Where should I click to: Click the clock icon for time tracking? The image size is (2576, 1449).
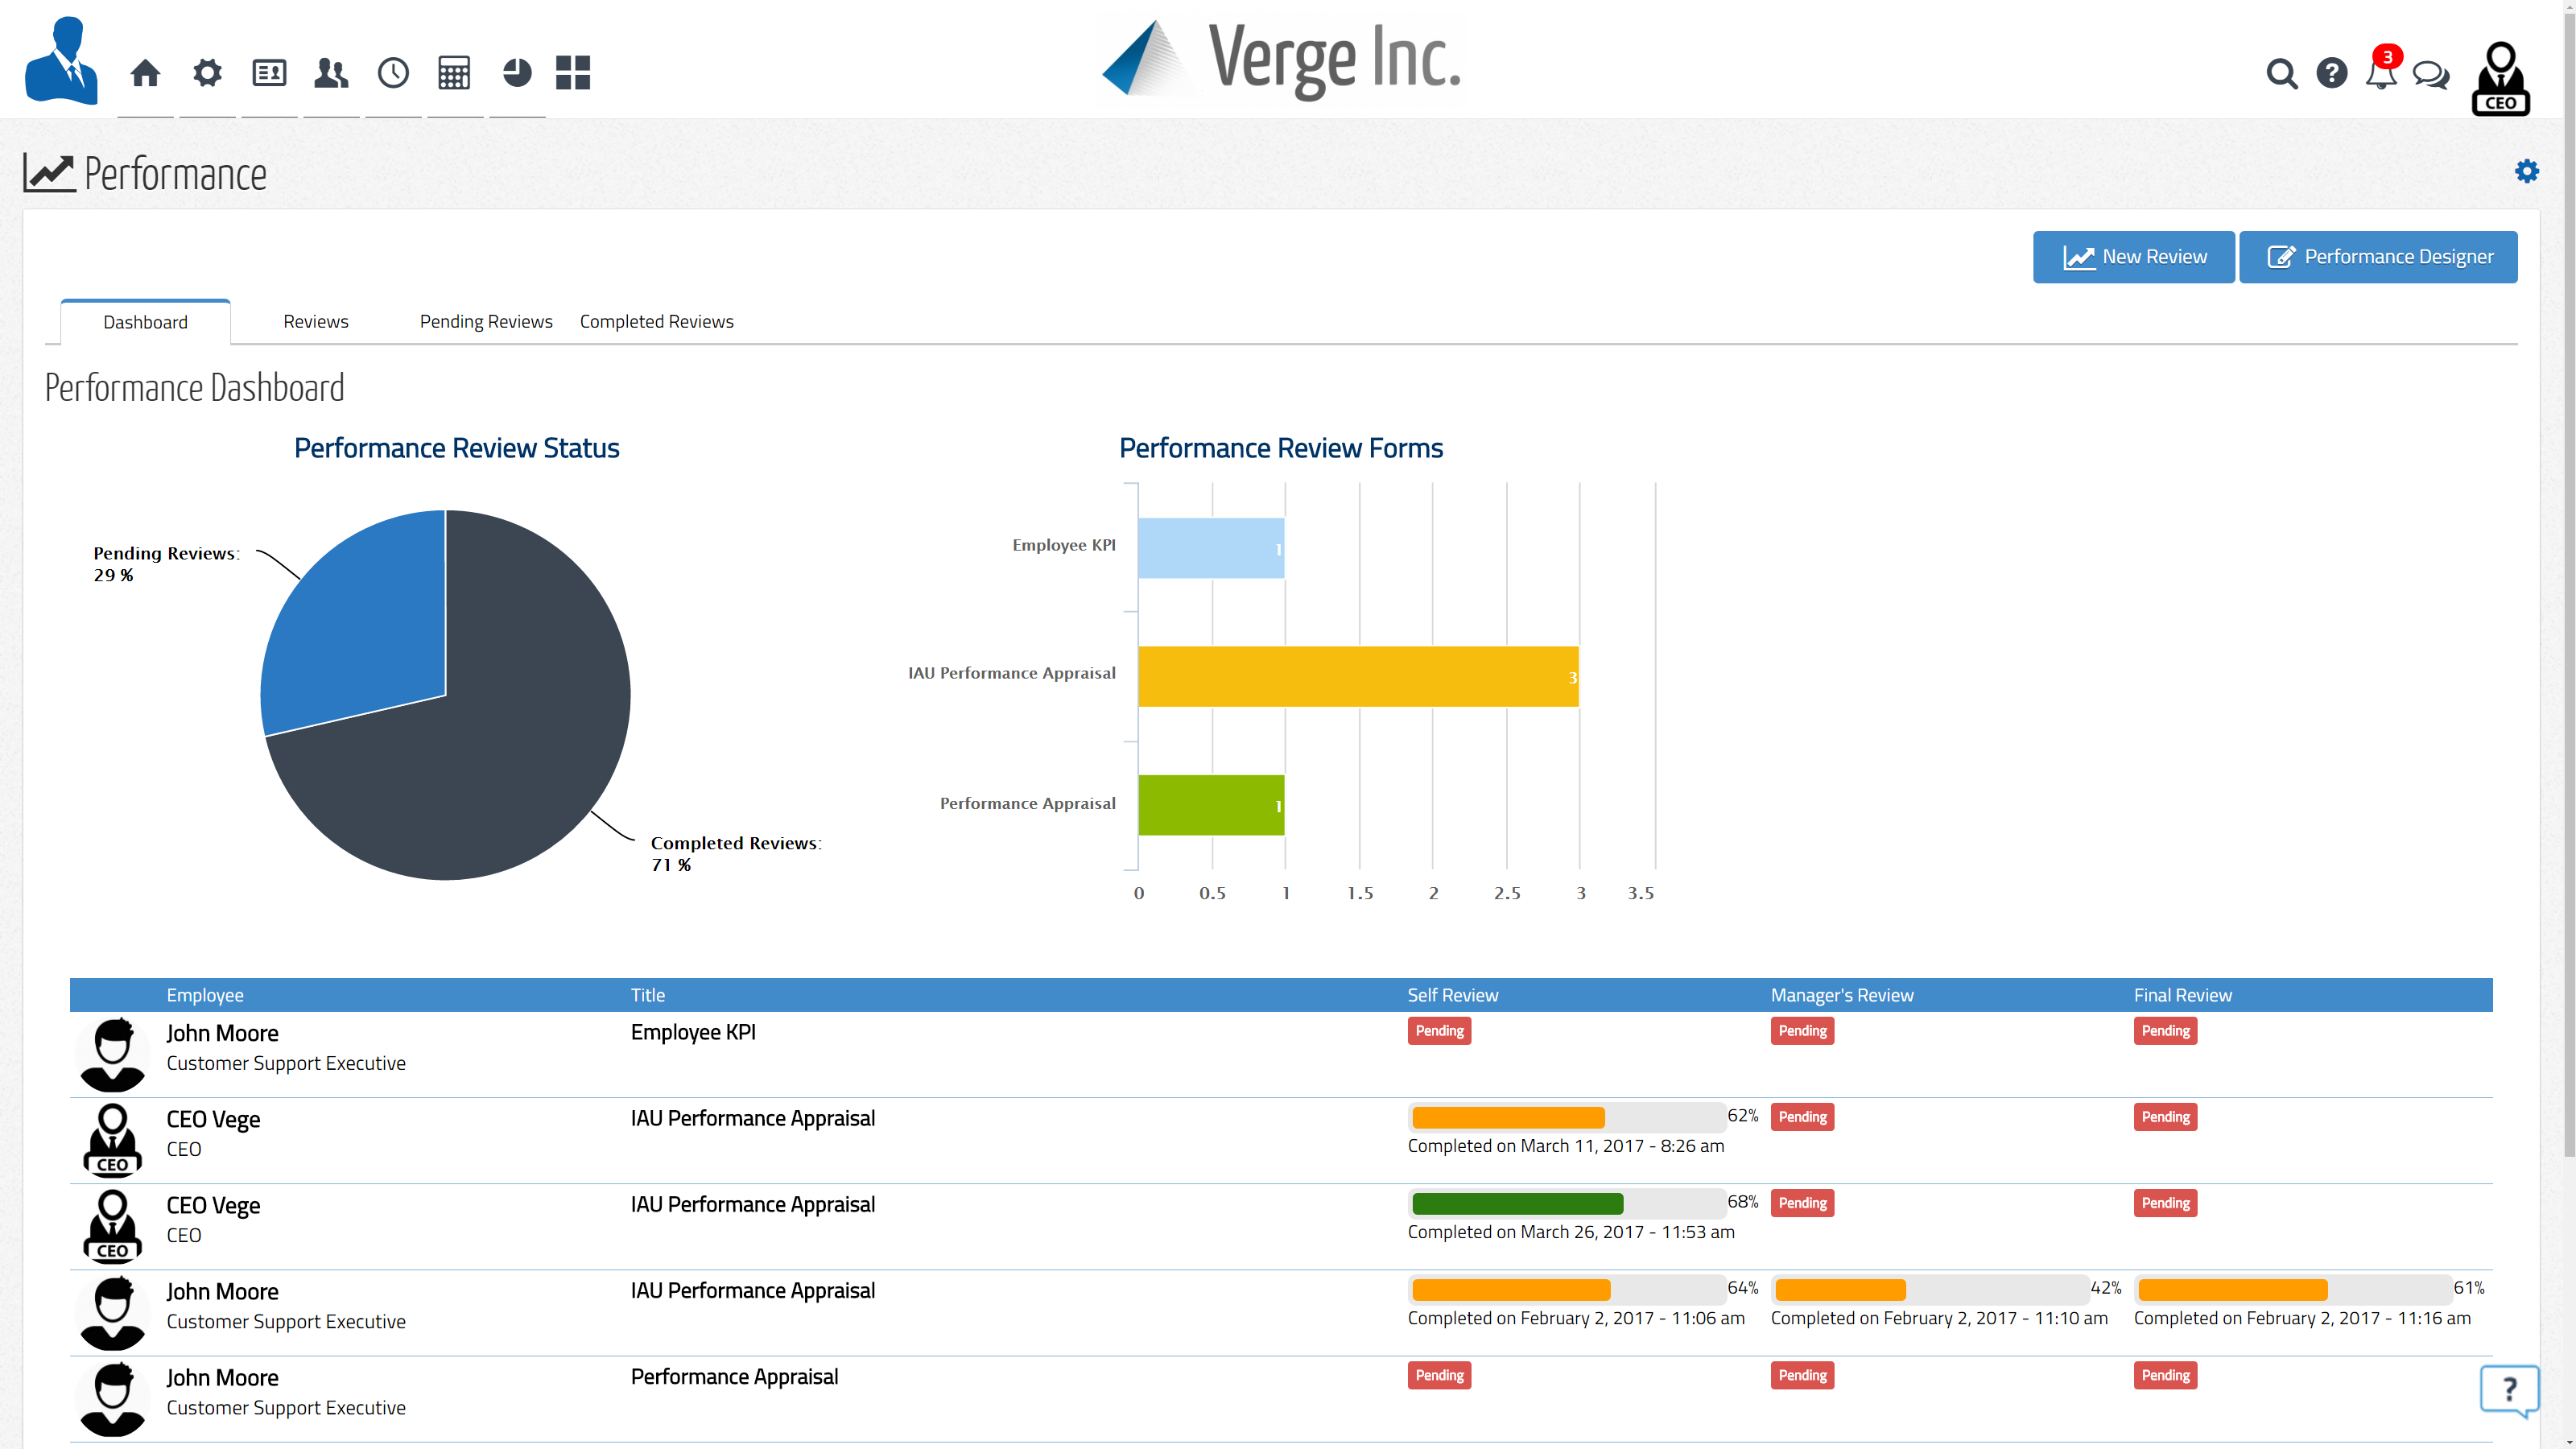[x=393, y=73]
